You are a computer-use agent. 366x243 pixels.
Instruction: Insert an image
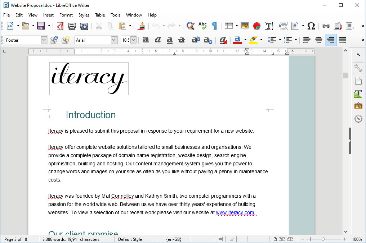pyautogui.click(x=245, y=26)
